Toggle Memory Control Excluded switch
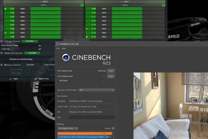 coord(30,65)
